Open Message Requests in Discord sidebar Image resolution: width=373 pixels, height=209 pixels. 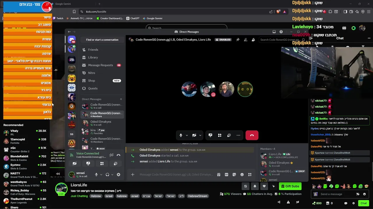(x=102, y=65)
